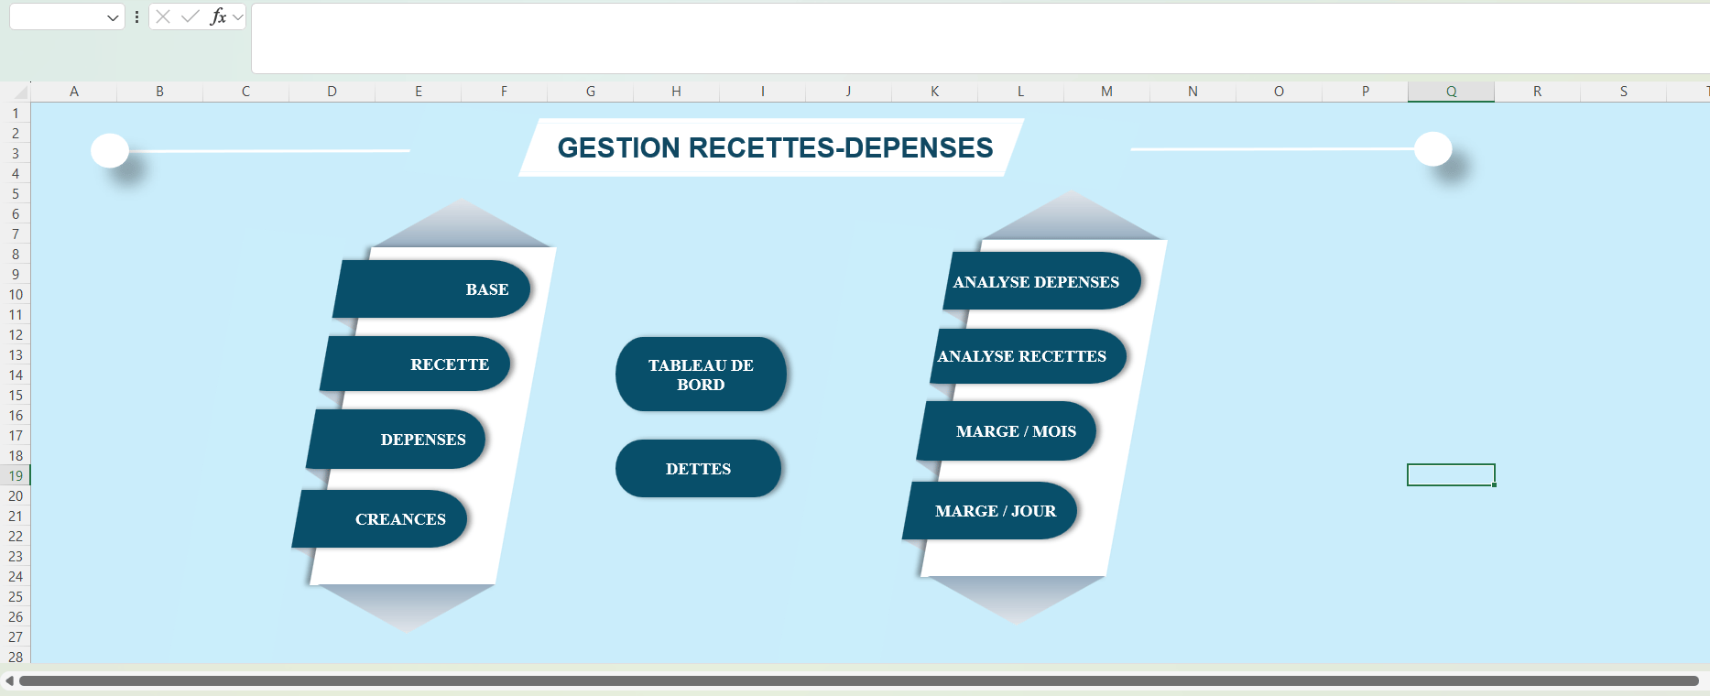Select column A header

coord(74,92)
